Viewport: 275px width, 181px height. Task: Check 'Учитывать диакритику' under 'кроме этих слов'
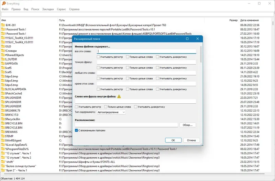[157, 89]
